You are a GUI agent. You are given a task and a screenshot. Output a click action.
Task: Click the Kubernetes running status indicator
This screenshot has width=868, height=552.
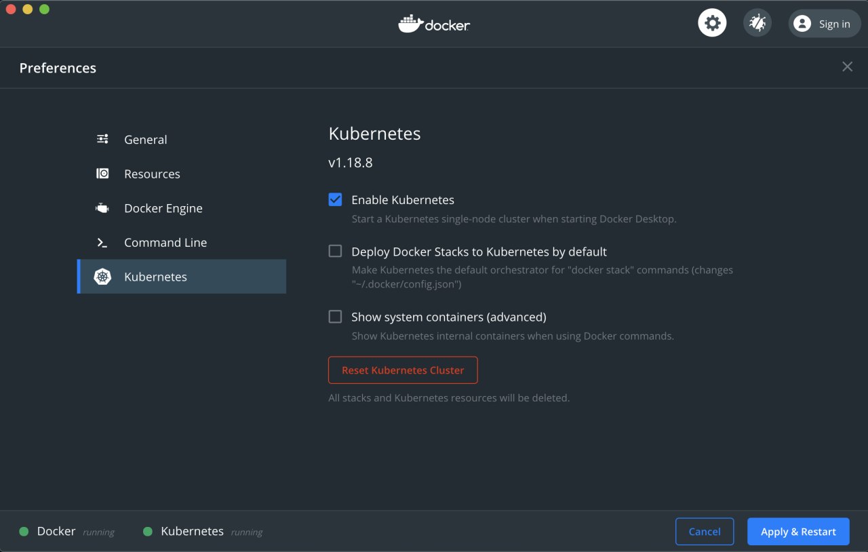[148, 532]
